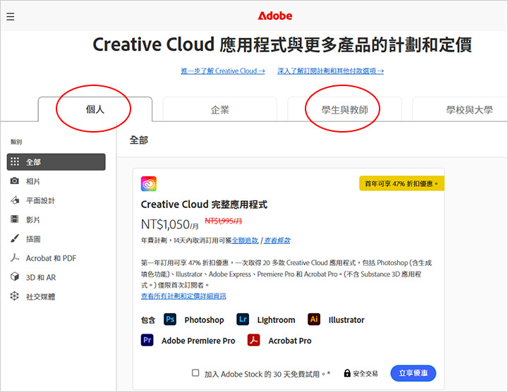Click the 查看條款 link
Screen dimensions: 508x392
[x=277, y=240]
